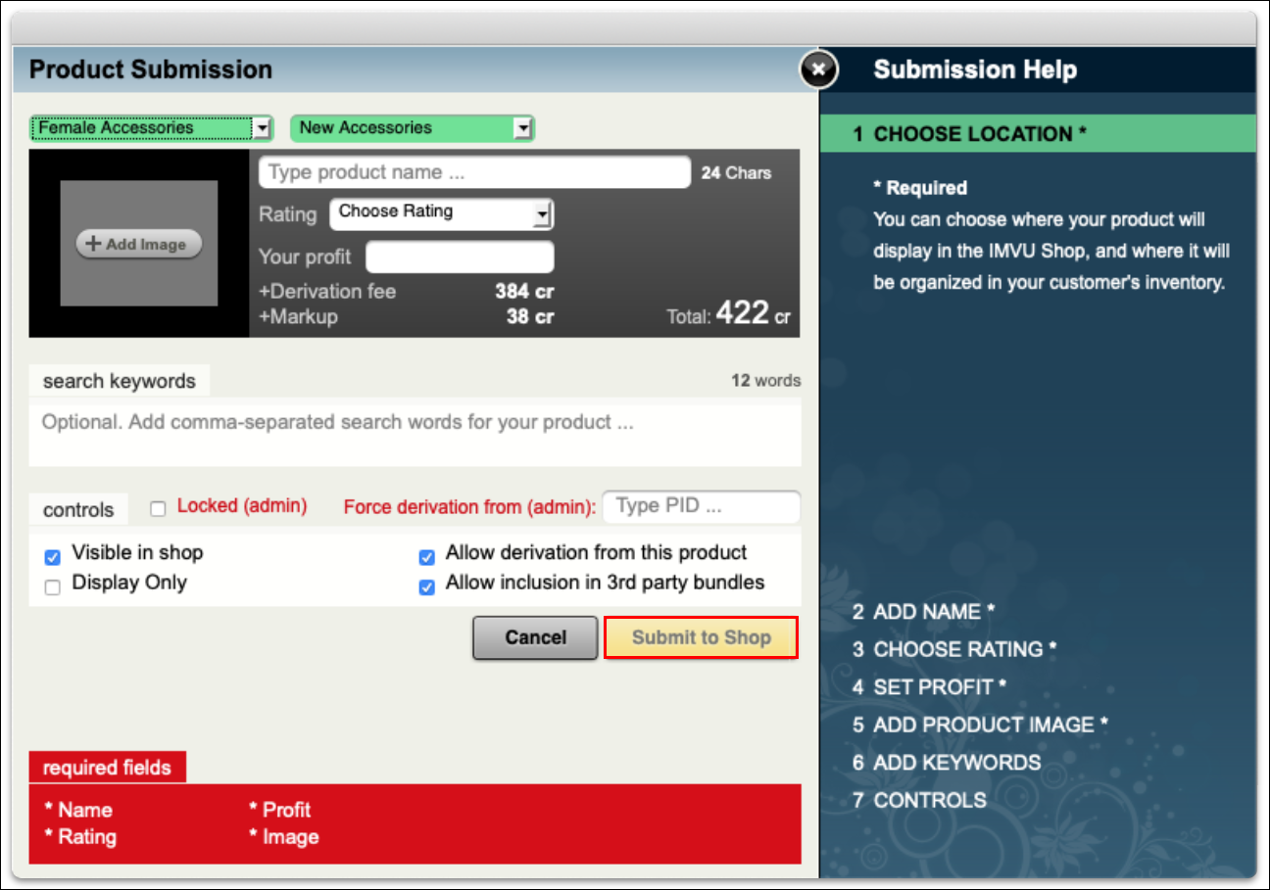Viewport: 1270px width, 890px height.
Task: Open the New Accessories subcategory dropdown
Action: 413,128
